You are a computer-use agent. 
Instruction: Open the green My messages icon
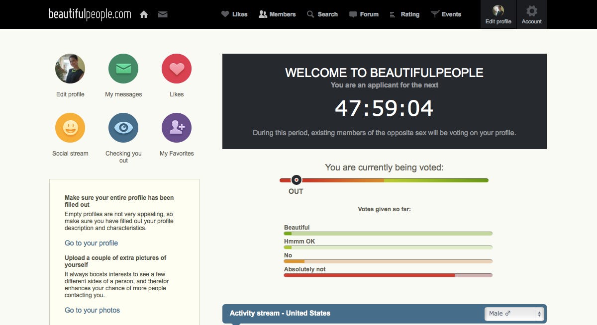(123, 69)
